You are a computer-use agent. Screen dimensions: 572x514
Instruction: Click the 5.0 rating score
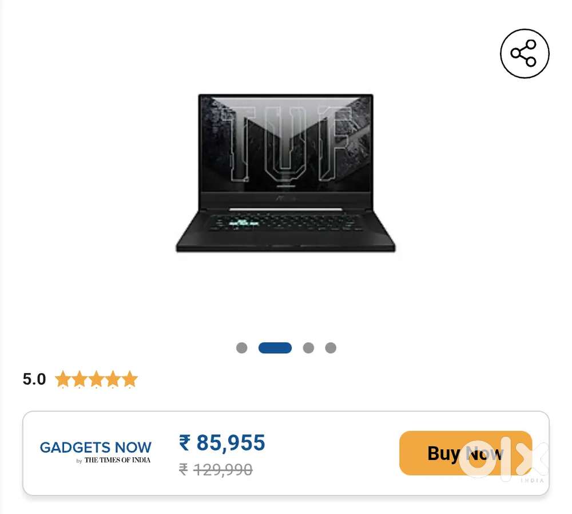(x=34, y=379)
